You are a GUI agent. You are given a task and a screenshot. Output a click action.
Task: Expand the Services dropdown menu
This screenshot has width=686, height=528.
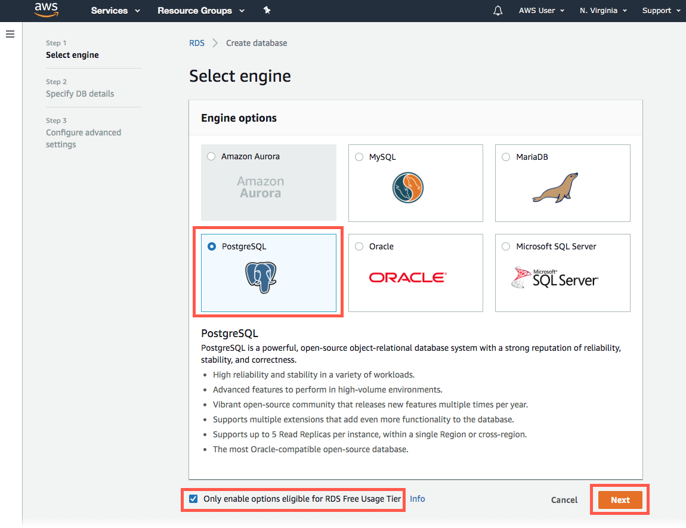point(116,11)
